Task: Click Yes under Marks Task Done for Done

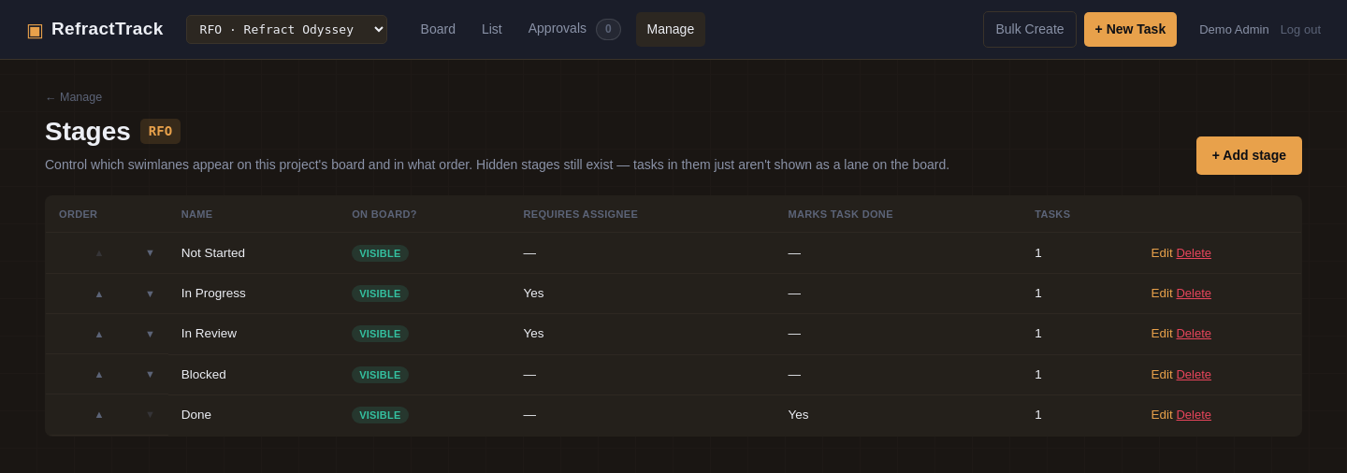Action: click(798, 414)
